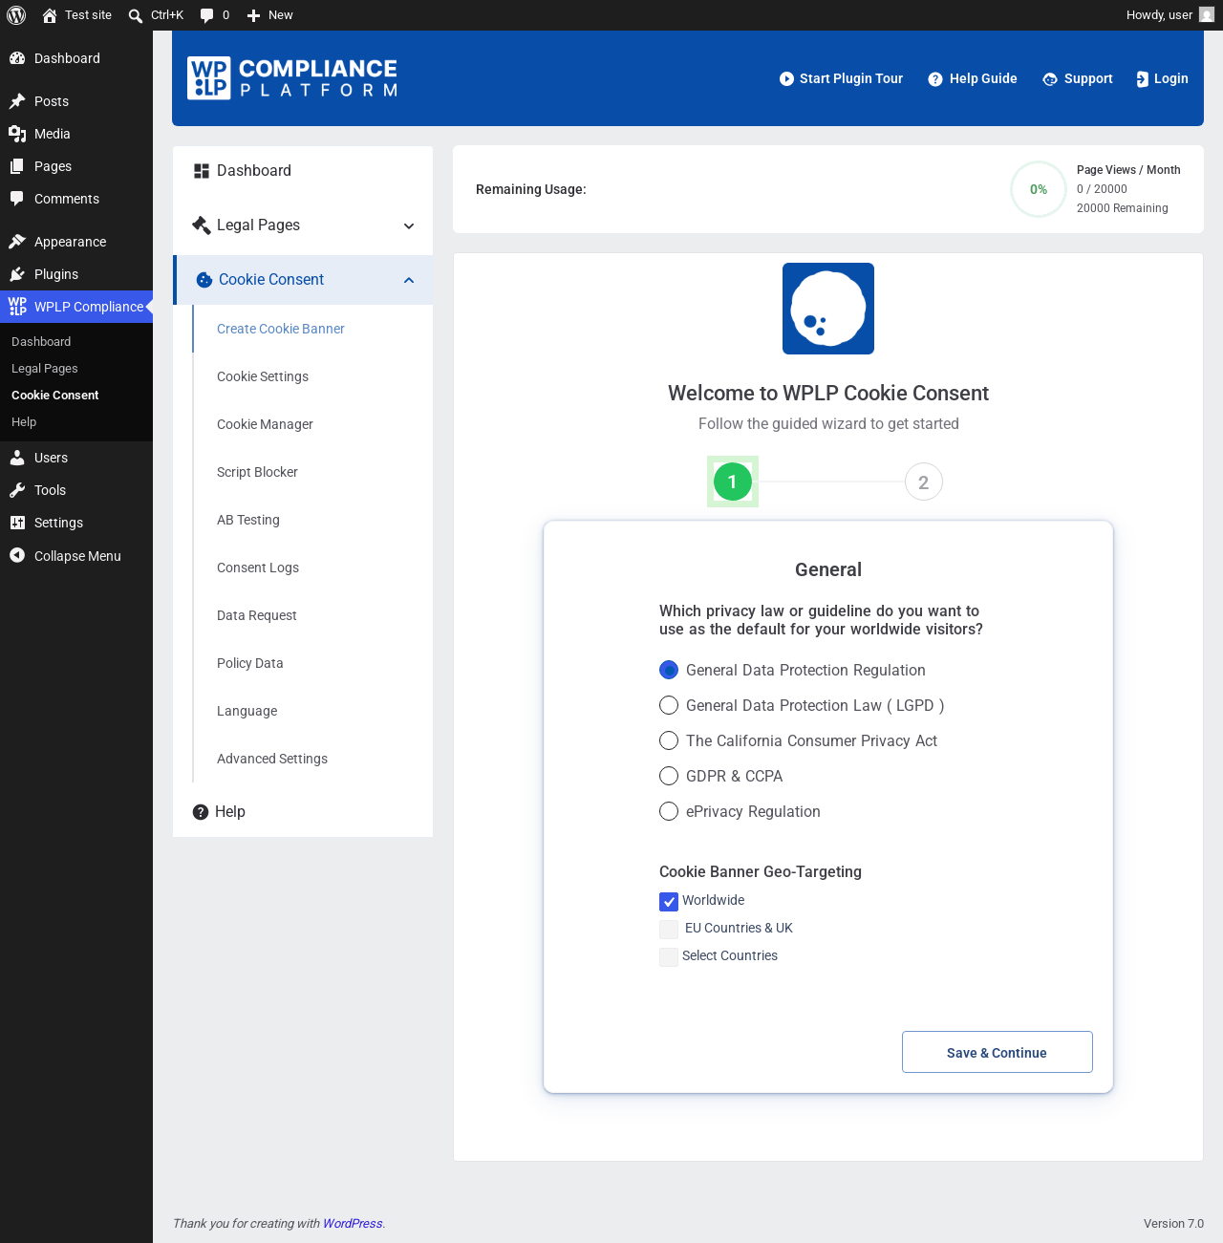Open Dashboard under WPLP Compliance submenu

click(x=41, y=342)
